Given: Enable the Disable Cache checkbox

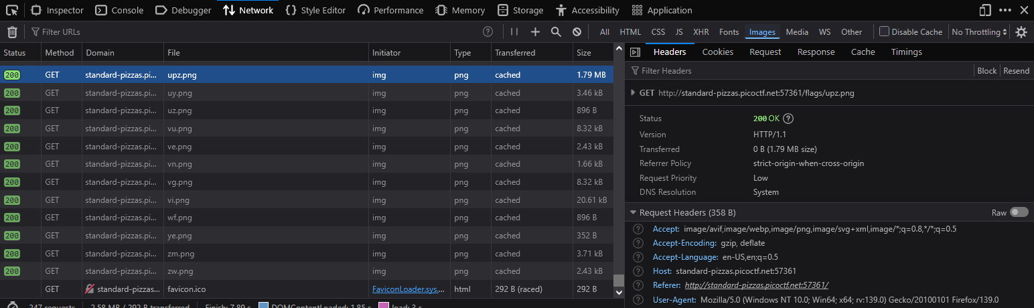Looking at the screenshot, I should point(885,31).
